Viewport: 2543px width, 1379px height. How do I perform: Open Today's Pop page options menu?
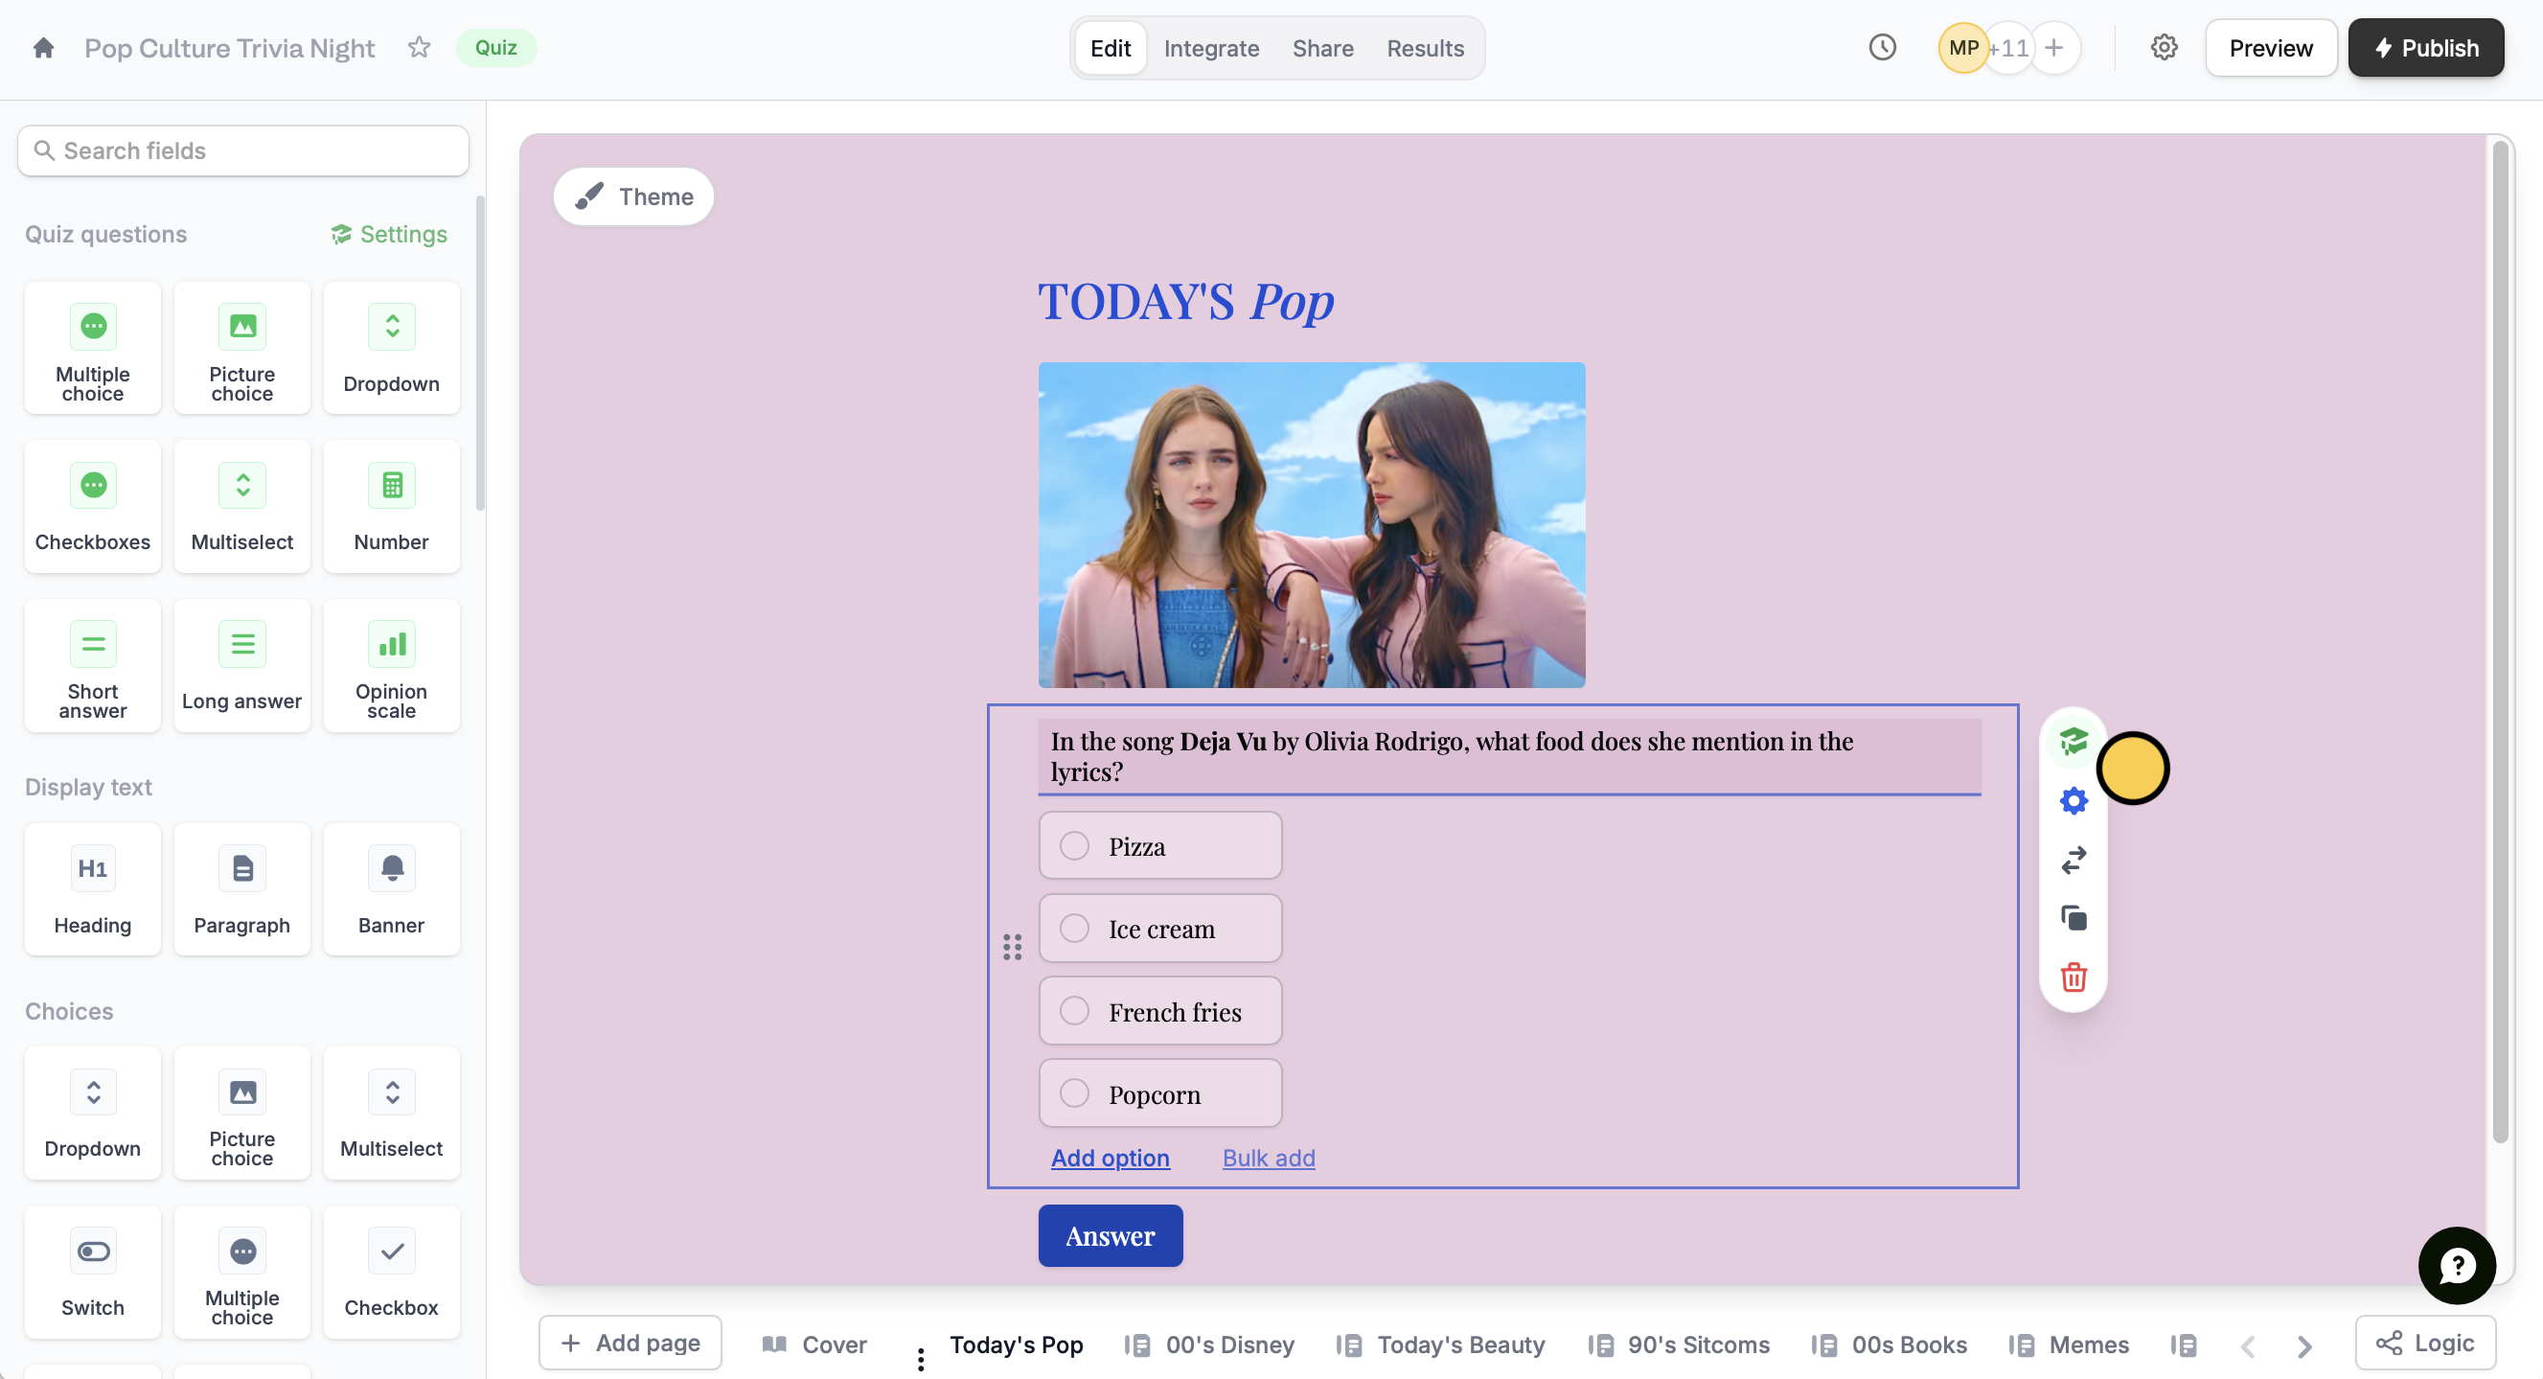pyautogui.click(x=920, y=1359)
